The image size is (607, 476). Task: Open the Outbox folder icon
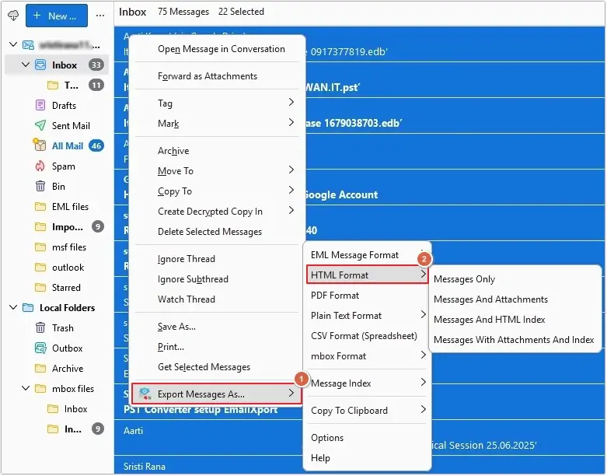(40, 348)
